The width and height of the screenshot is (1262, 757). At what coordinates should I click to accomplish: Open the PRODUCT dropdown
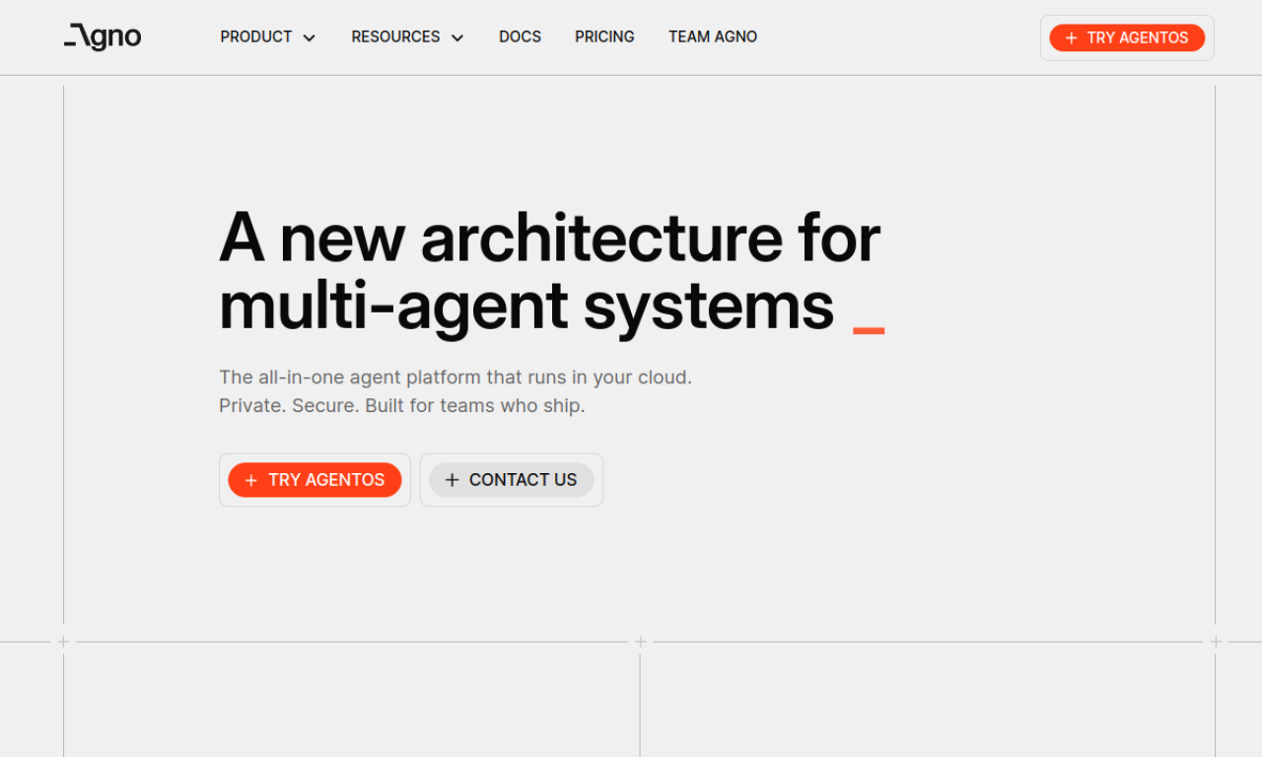point(256,36)
